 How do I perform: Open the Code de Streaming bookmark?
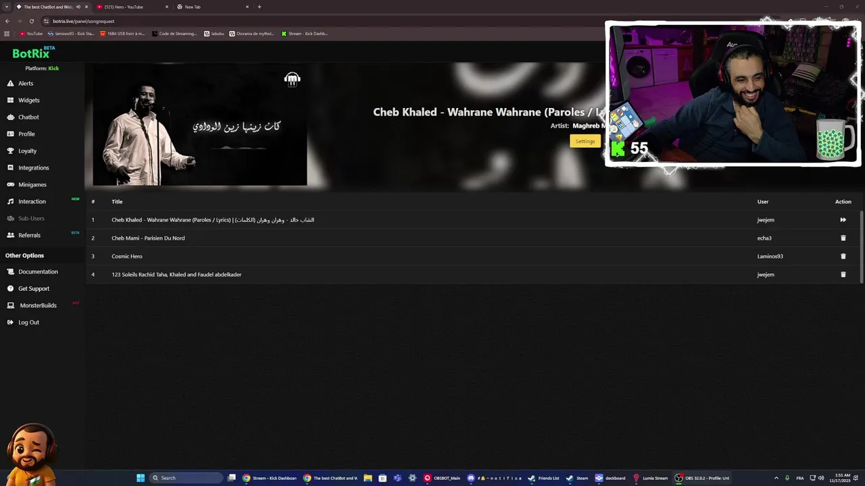(174, 33)
